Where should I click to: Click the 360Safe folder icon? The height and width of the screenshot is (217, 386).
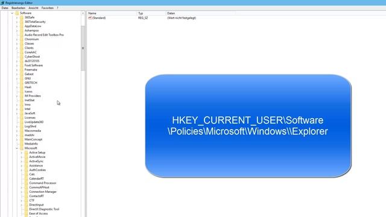pyautogui.click(x=22, y=17)
